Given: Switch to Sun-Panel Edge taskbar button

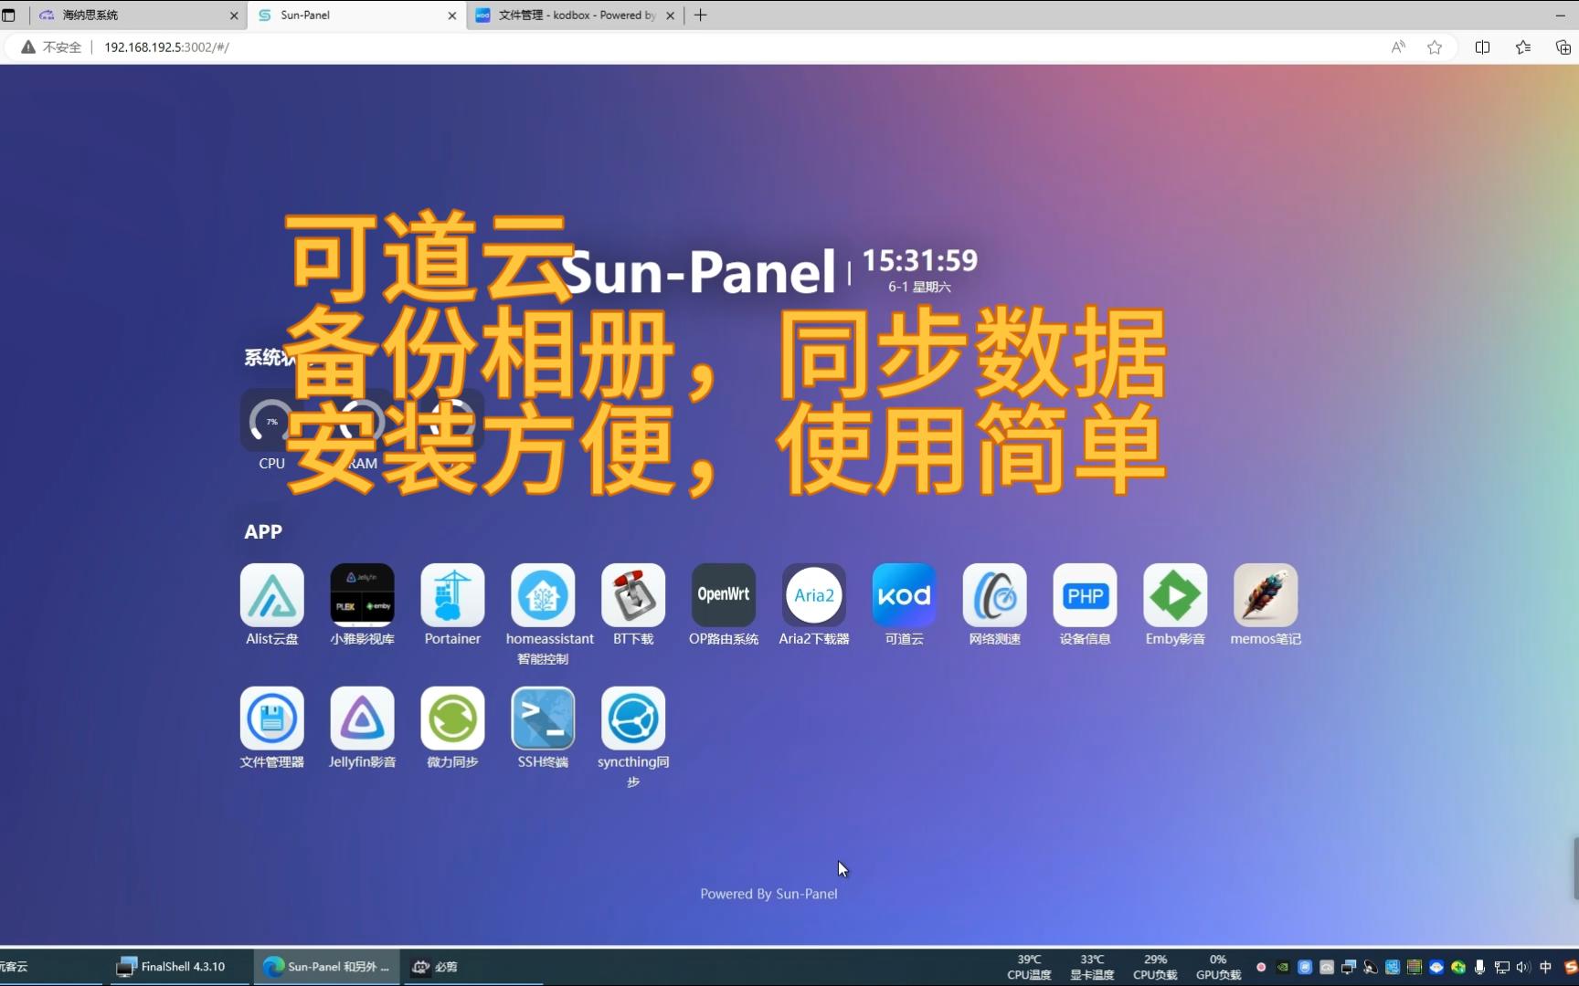Looking at the screenshot, I should point(326,967).
